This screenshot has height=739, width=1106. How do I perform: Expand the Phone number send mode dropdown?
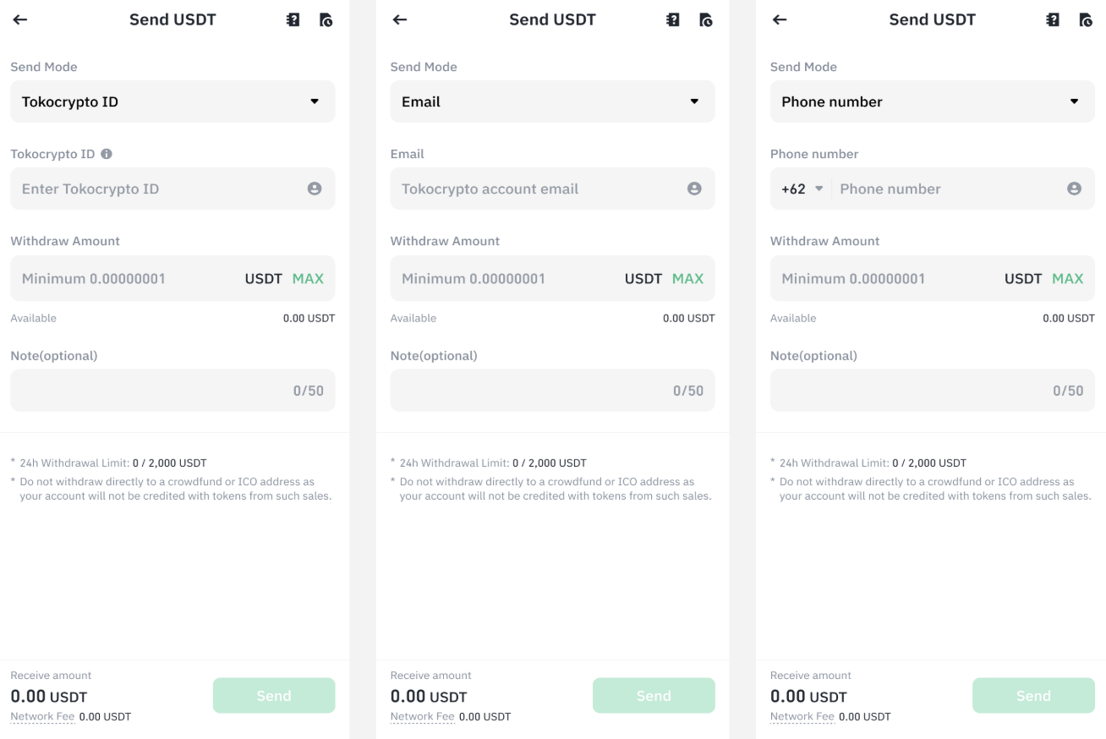click(932, 101)
